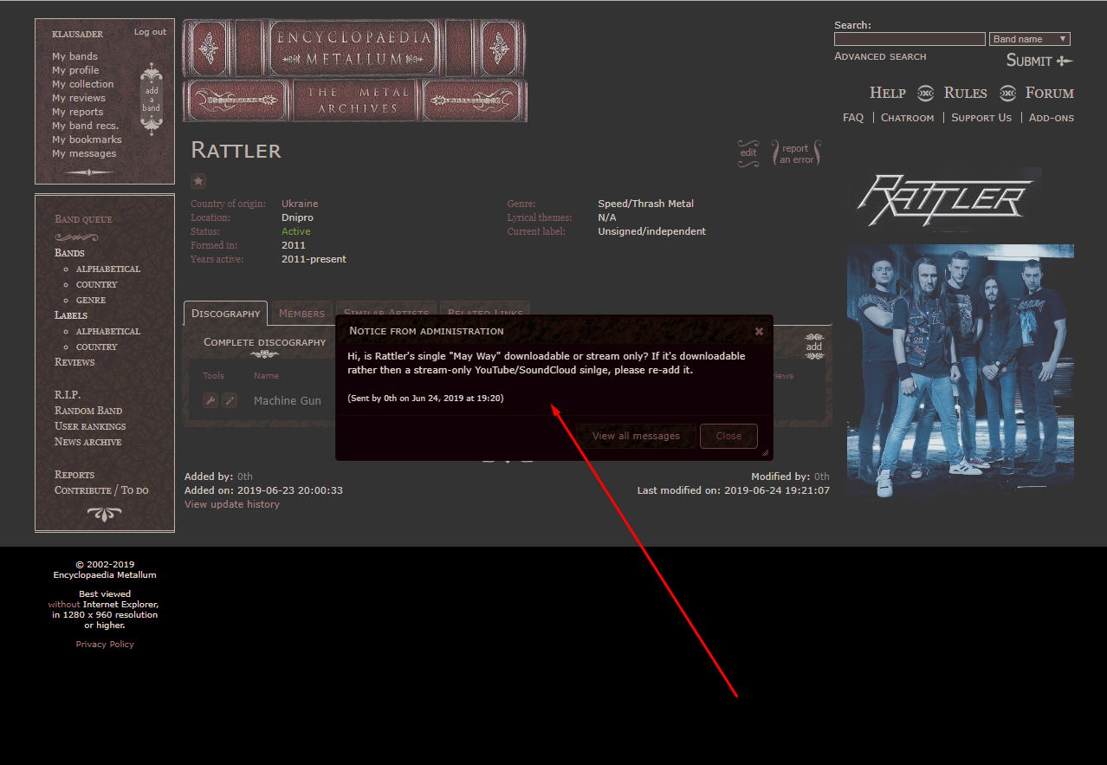Screen dimensions: 1107x765
Task: Open the Chatroom link
Action: coord(907,118)
